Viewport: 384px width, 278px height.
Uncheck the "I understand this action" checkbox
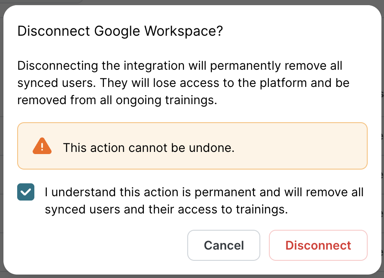pos(26,192)
